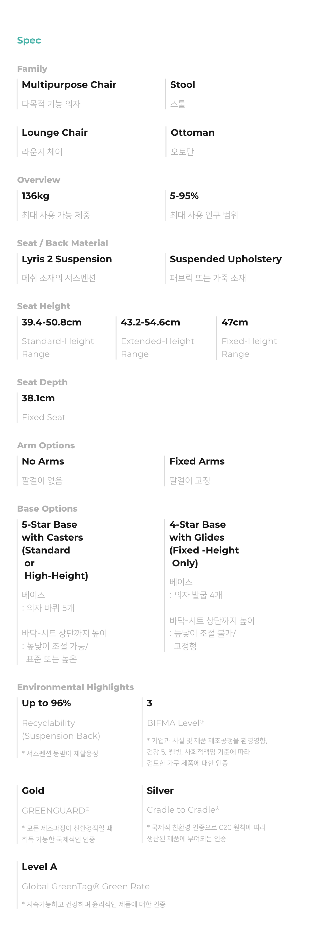Viewport: 320px width, 943px height.
Task: Click the Lyris 2 Suspension material
Action: pyautogui.click(x=66, y=259)
